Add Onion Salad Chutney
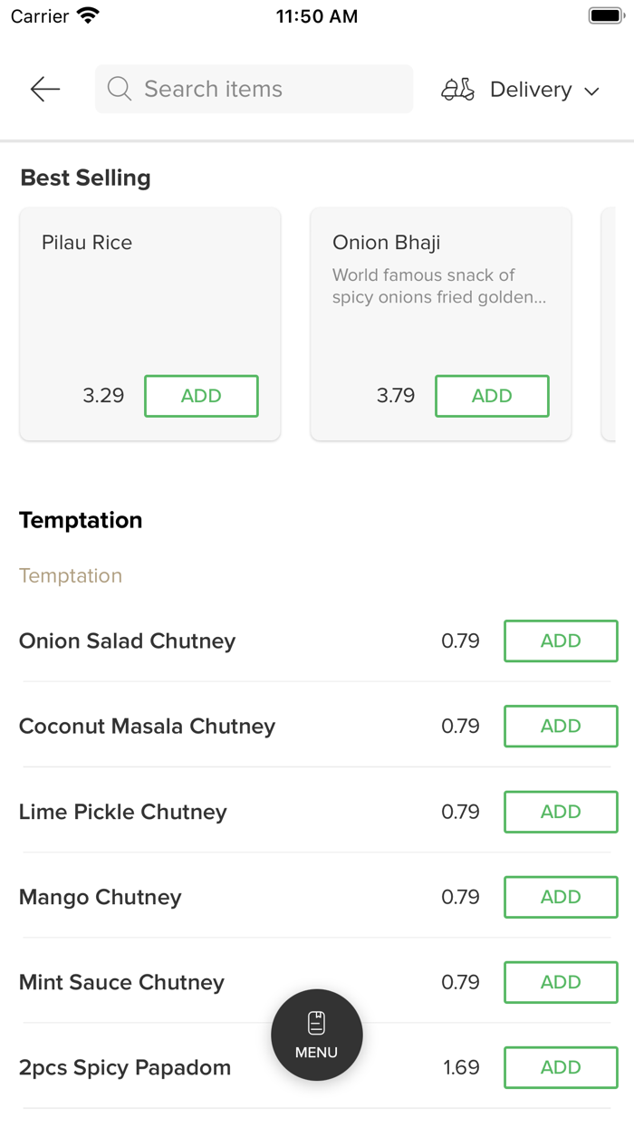 click(561, 641)
